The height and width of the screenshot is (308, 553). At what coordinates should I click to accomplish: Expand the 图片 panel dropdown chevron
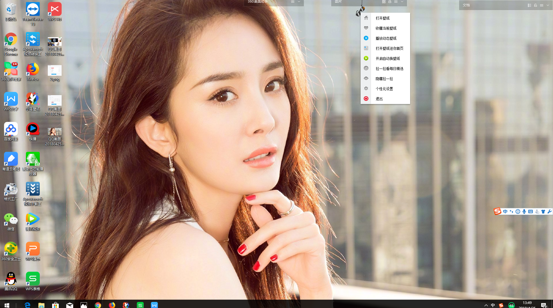pos(402,2)
